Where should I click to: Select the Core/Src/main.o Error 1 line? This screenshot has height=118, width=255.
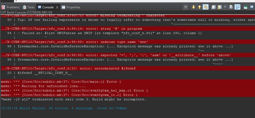(128, 82)
